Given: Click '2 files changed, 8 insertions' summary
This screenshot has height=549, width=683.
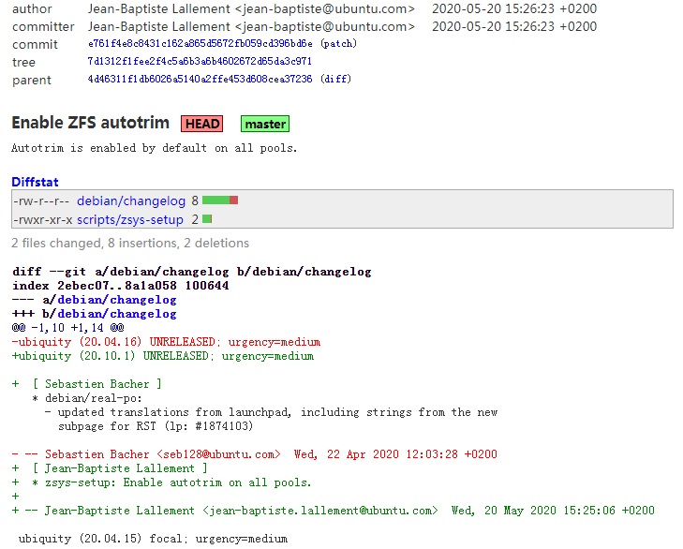Looking at the screenshot, I should (130, 244).
